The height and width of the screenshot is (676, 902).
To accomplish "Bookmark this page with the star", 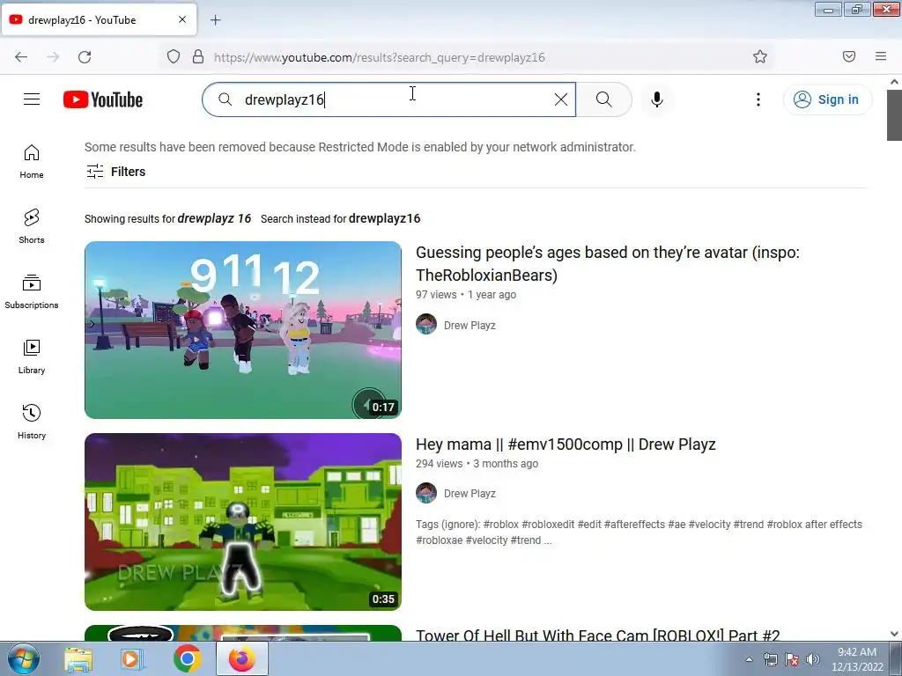I will pos(760,56).
